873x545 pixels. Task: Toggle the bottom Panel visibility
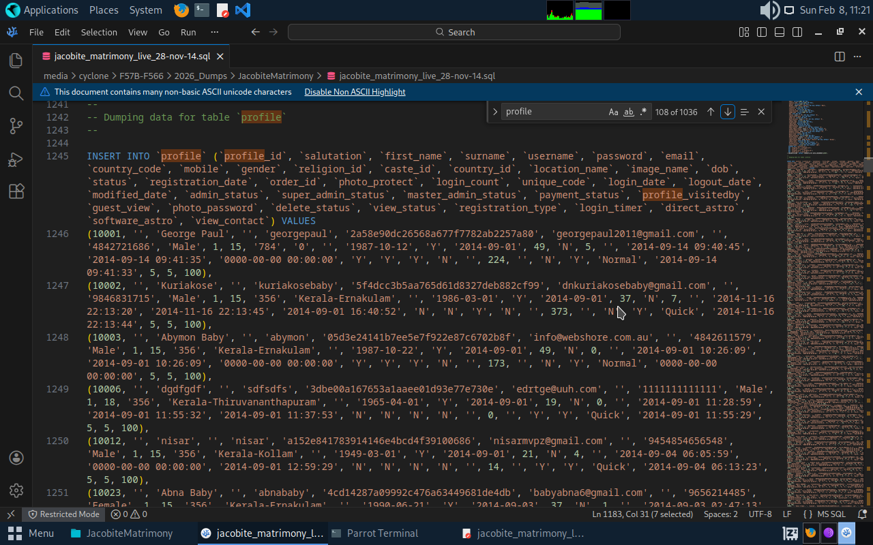pyautogui.click(x=780, y=32)
